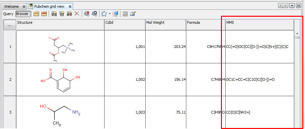Add a new calculated field (a+b icon)

click(69, 14)
